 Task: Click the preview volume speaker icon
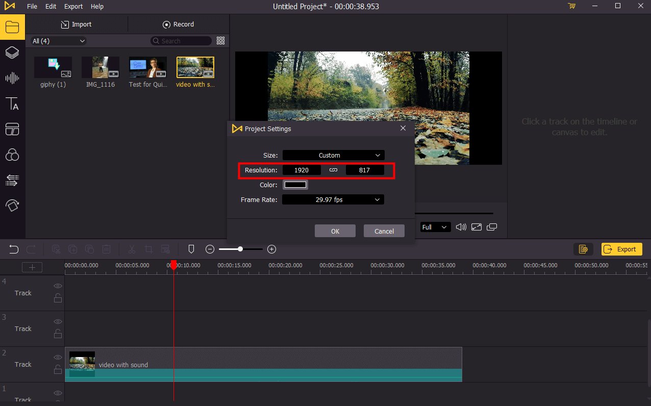pos(461,227)
